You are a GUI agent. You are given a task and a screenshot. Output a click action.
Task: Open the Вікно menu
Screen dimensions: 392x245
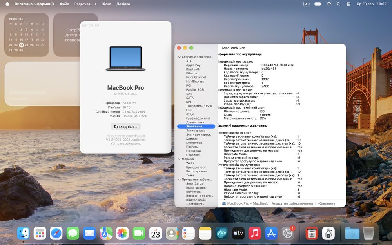click(106, 4)
